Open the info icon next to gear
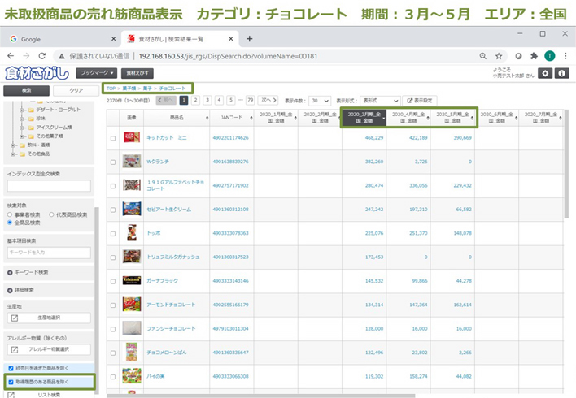This screenshot has height=398, width=576. click(561, 73)
